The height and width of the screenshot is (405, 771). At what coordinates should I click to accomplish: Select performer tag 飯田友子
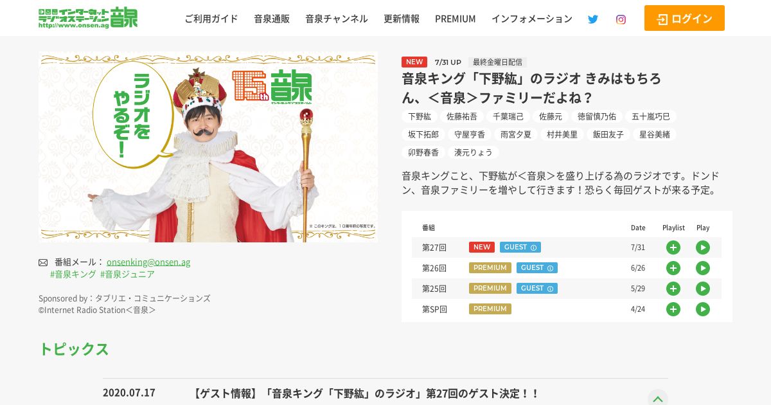click(608, 134)
